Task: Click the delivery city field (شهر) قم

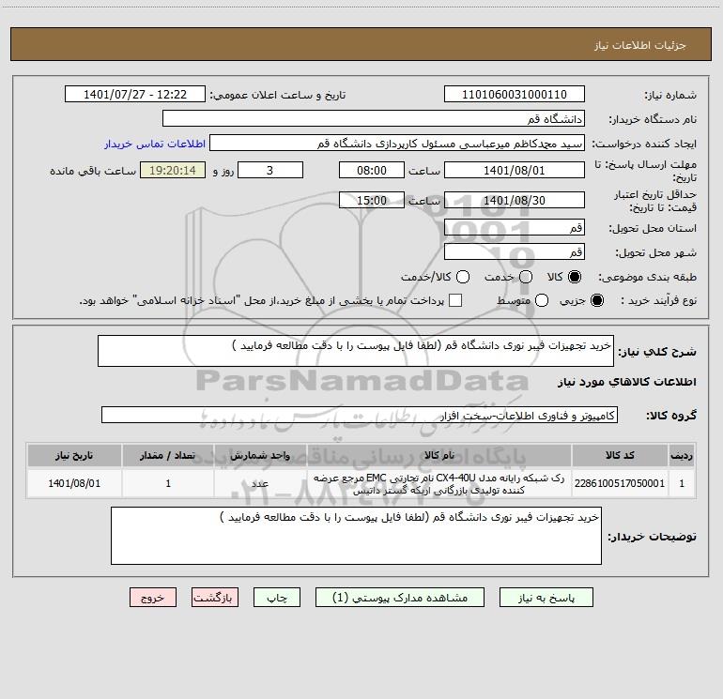Action: pyautogui.click(x=515, y=251)
